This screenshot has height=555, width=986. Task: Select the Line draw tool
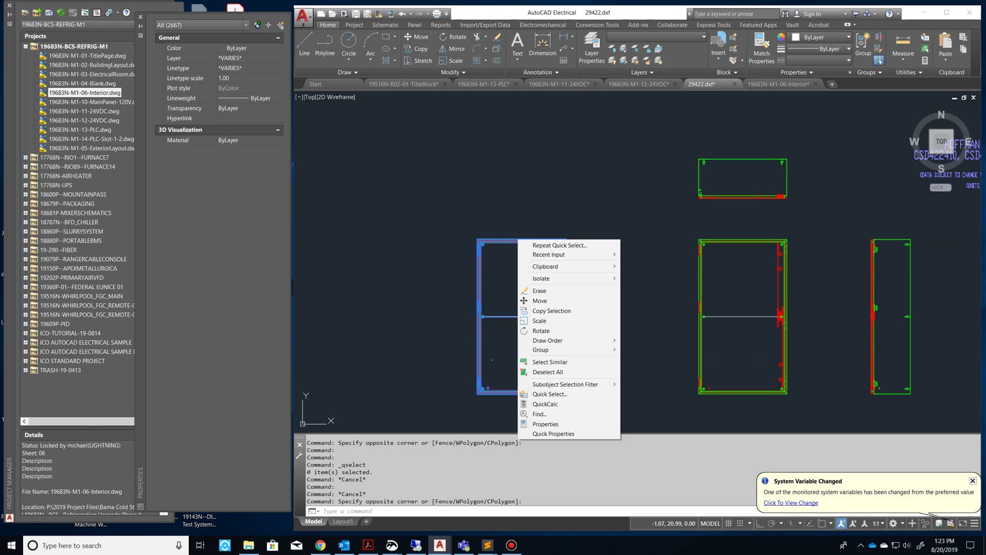click(x=304, y=44)
